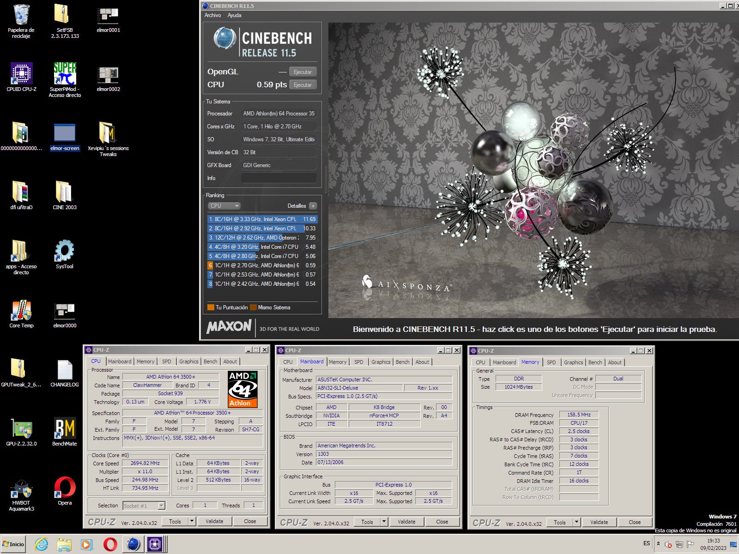Click the Tu Puntuación orange legend swatch
This screenshot has width=739, height=554.
click(x=211, y=307)
